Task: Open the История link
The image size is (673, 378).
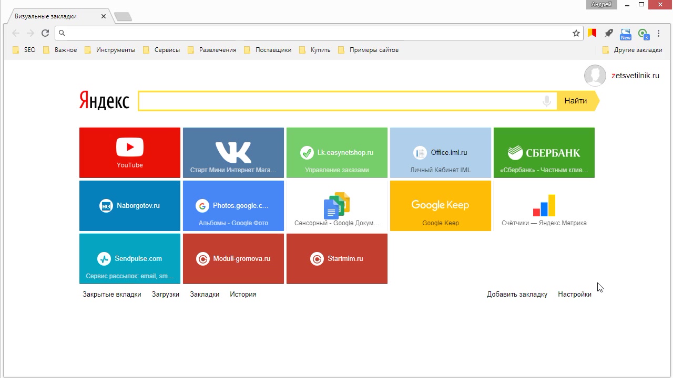Action: tap(243, 294)
